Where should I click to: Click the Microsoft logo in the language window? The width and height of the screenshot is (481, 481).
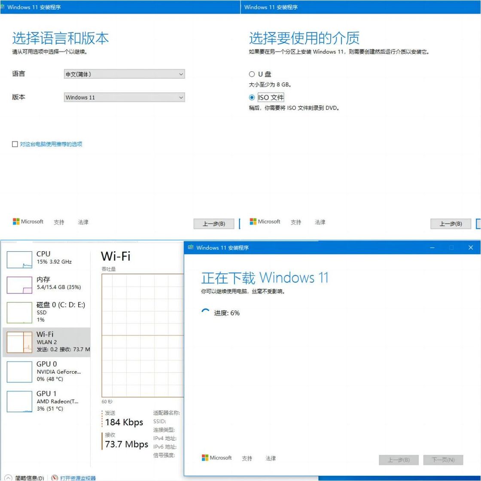(x=28, y=222)
